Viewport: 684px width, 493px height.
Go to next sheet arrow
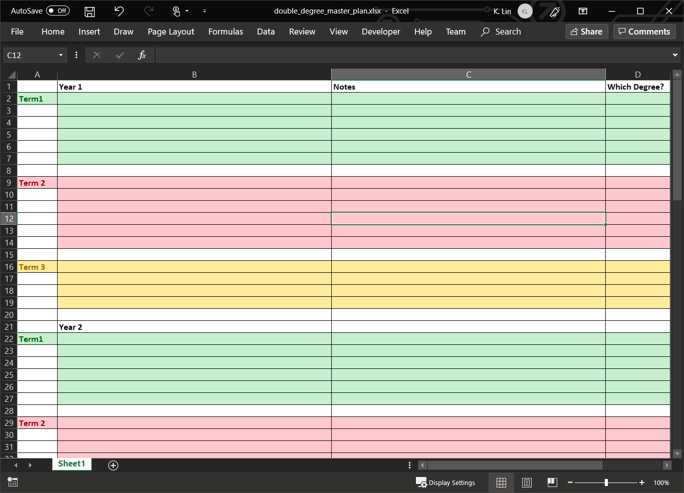pos(30,465)
